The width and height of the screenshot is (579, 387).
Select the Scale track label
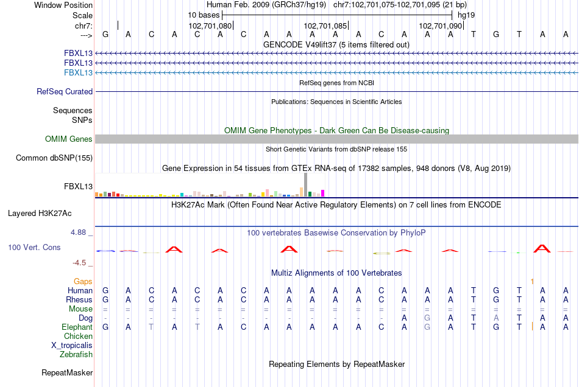click(x=82, y=15)
